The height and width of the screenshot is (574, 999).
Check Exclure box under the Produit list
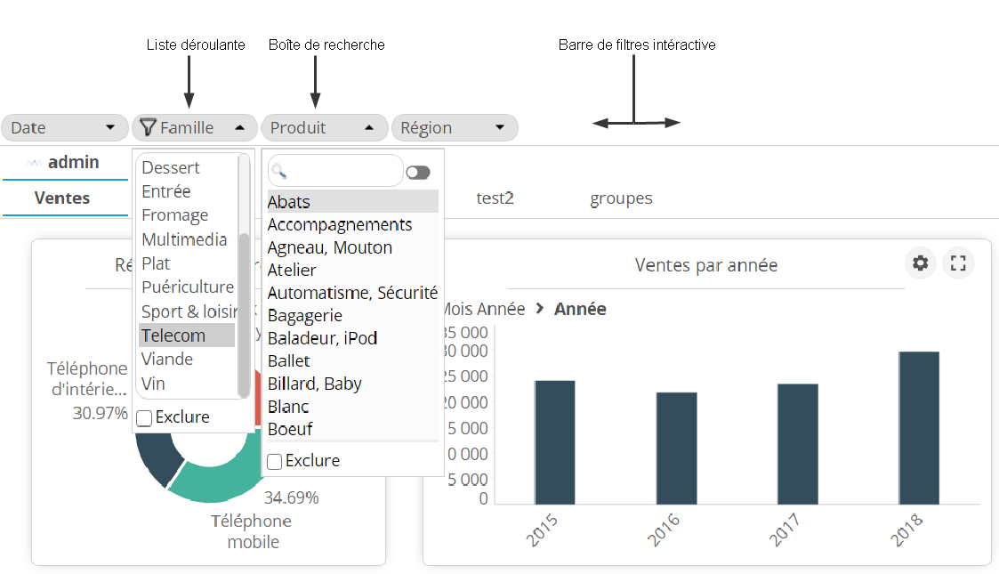point(275,461)
